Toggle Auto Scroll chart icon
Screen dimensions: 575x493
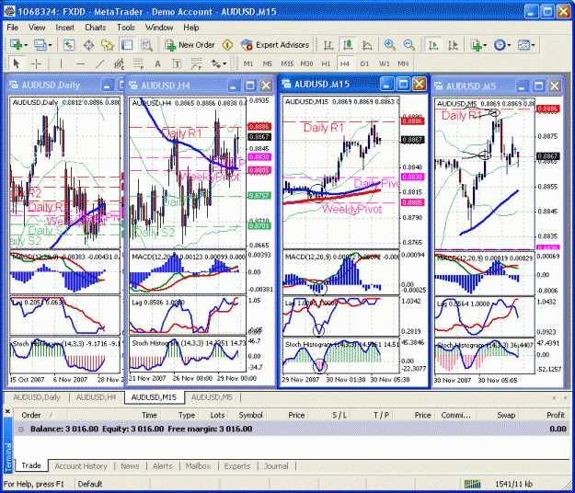click(433, 45)
